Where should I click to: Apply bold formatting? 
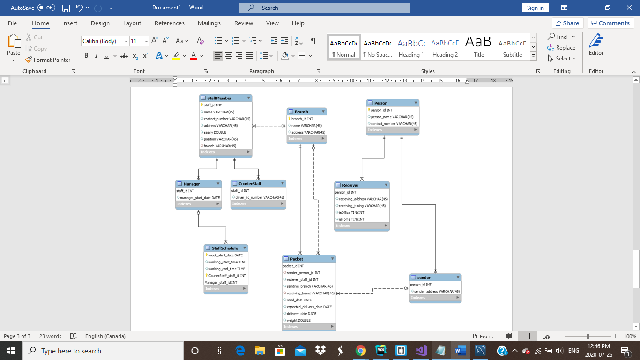86,55
